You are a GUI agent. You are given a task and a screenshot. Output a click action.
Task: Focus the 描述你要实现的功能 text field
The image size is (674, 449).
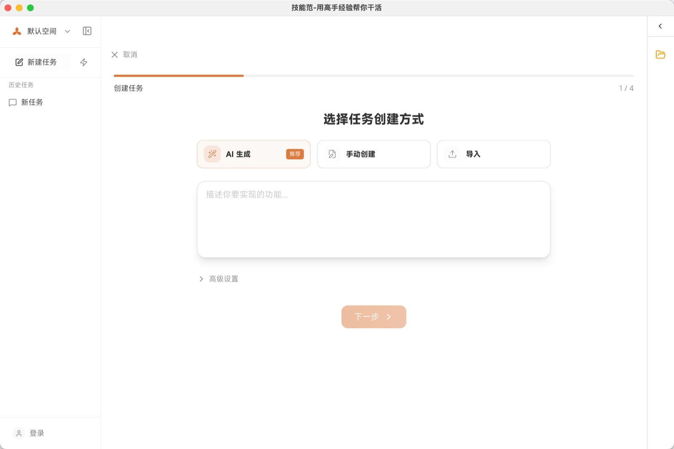pos(373,219)
